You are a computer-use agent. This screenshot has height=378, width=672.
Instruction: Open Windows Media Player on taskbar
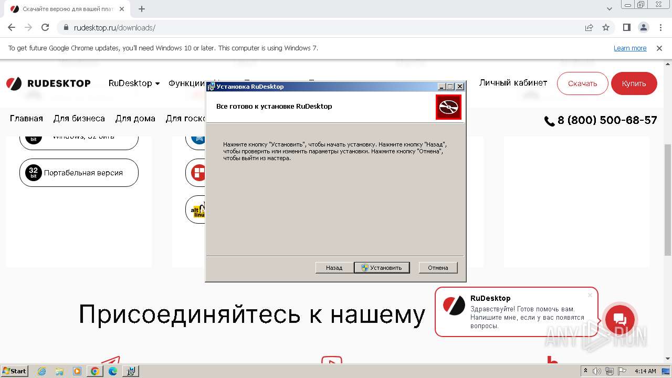pos(77,371)
